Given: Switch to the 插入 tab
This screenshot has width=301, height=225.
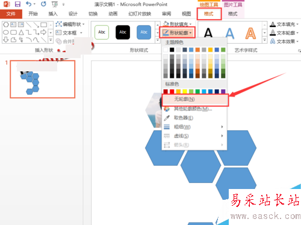Looking at the screenshot, I should point(53,14).
